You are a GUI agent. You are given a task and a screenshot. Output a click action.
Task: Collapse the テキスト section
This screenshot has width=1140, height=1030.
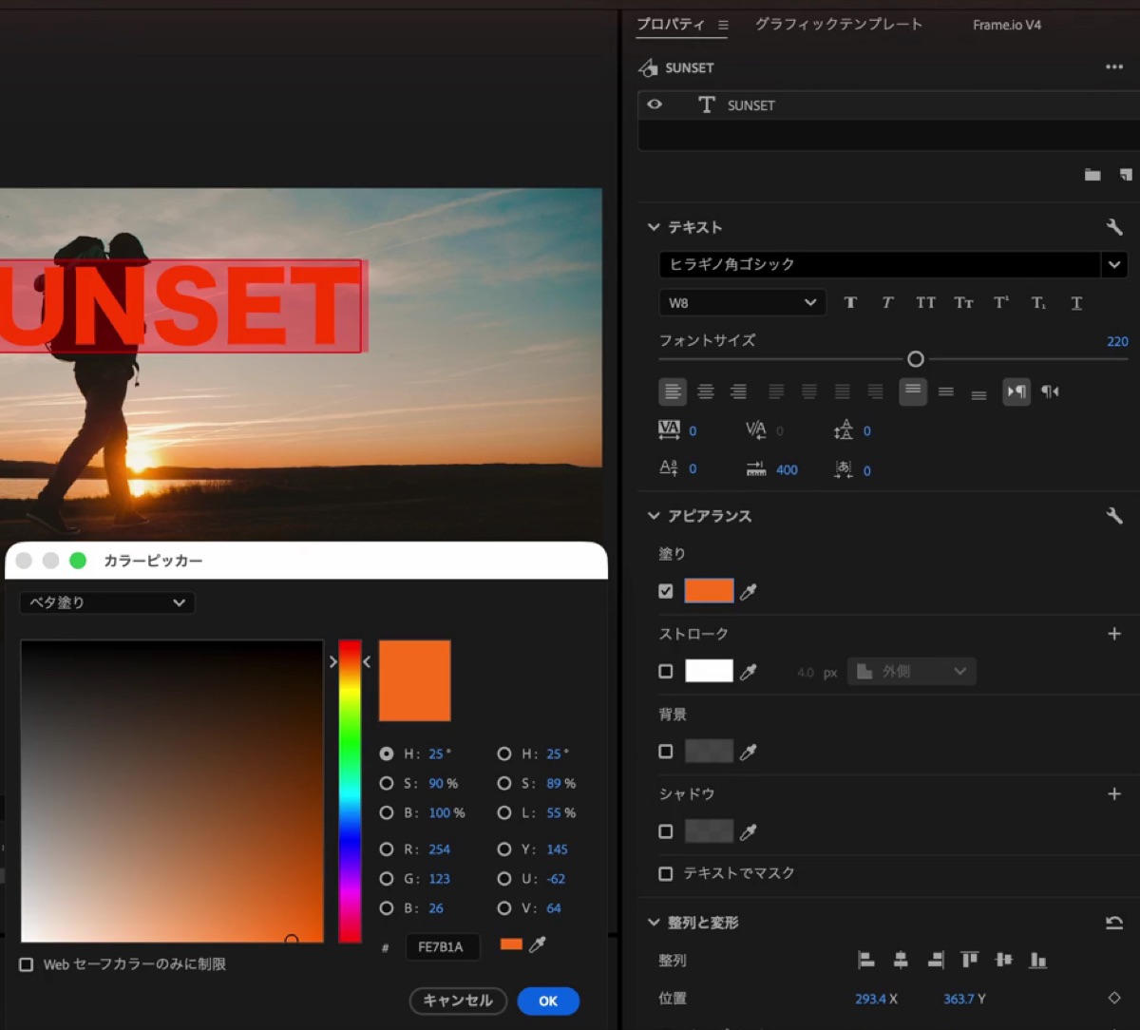[654, 227]
